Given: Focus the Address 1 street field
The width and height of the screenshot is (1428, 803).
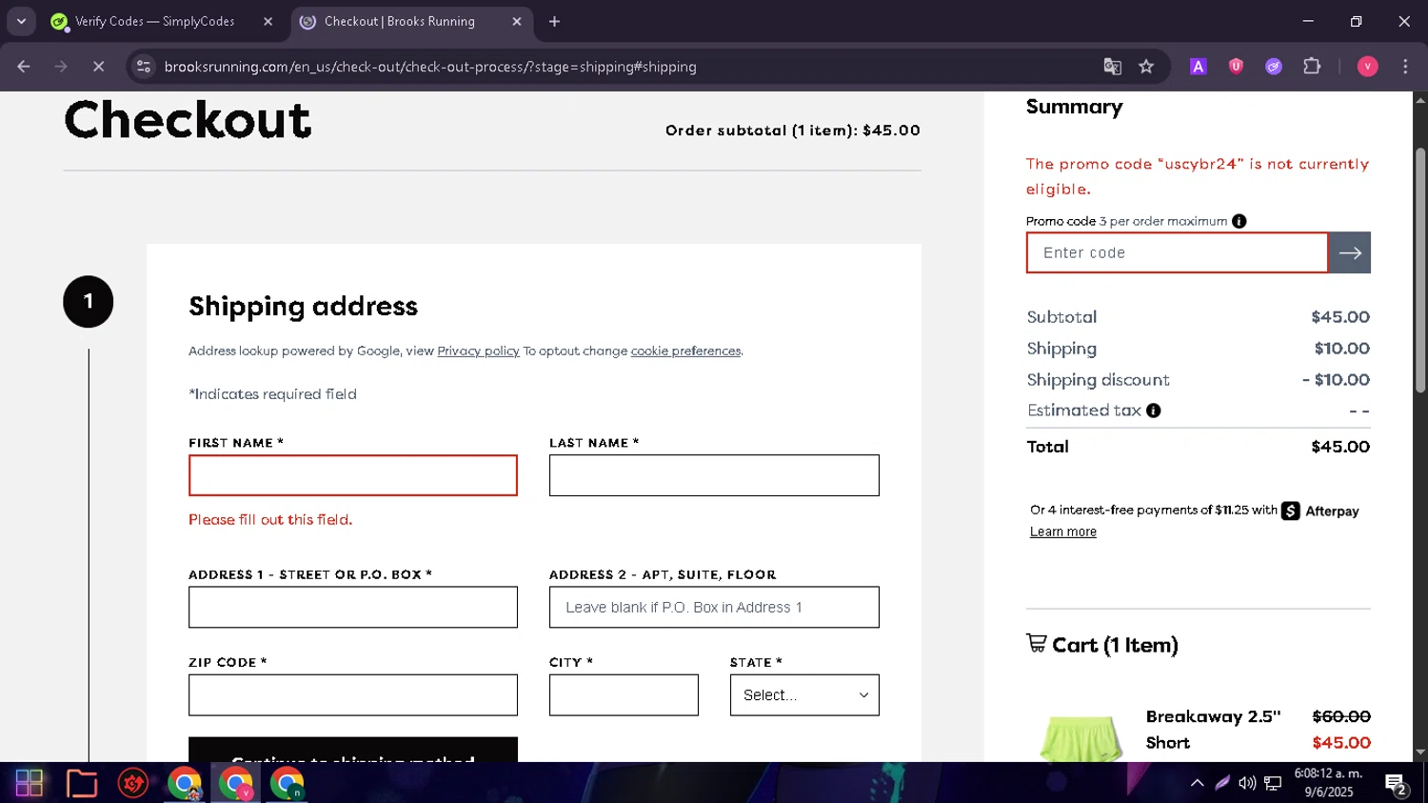Looking at the screenshot, I should pos(353,607).
